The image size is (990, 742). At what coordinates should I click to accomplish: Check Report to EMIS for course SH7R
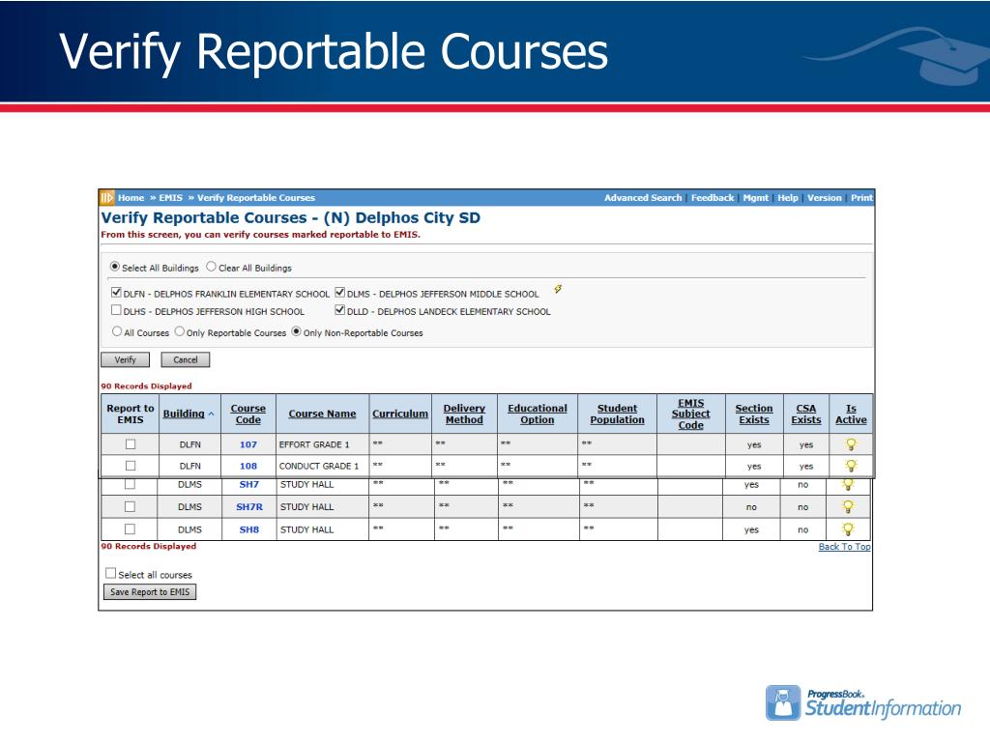click(x=130, y=506)
